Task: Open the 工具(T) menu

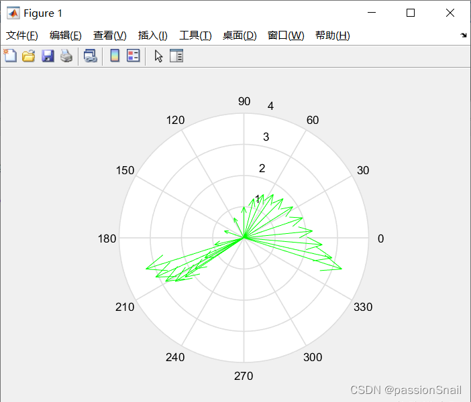Action: pos(195,36)
